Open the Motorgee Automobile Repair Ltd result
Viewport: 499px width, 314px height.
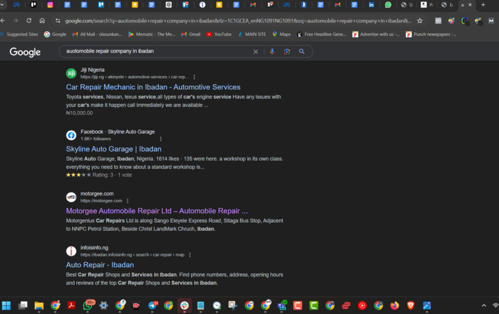click(156, 211)
